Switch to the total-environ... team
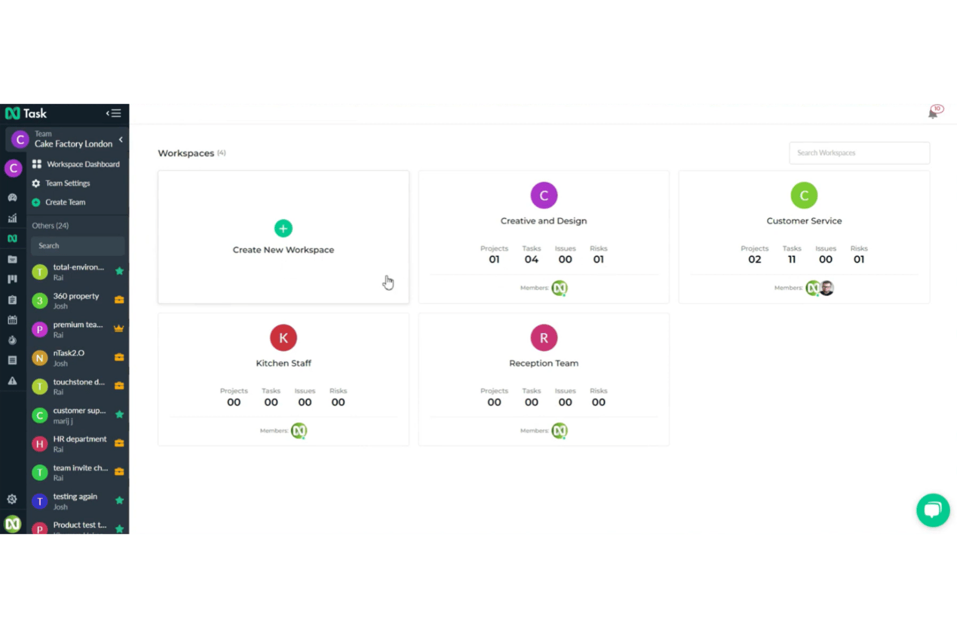This screenshot has height=638, width=957. (78, 272)
